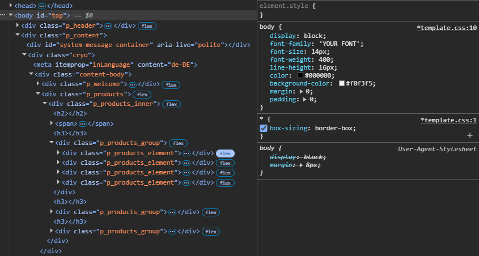479x256 pixels.
Task: Collapse the p_content div
Action: click(x=18, y=35)
